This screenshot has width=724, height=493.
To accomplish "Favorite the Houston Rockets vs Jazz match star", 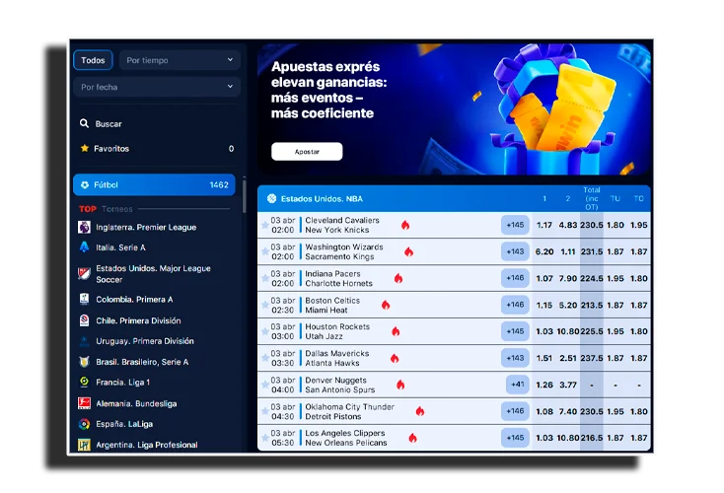I will 265,331.
